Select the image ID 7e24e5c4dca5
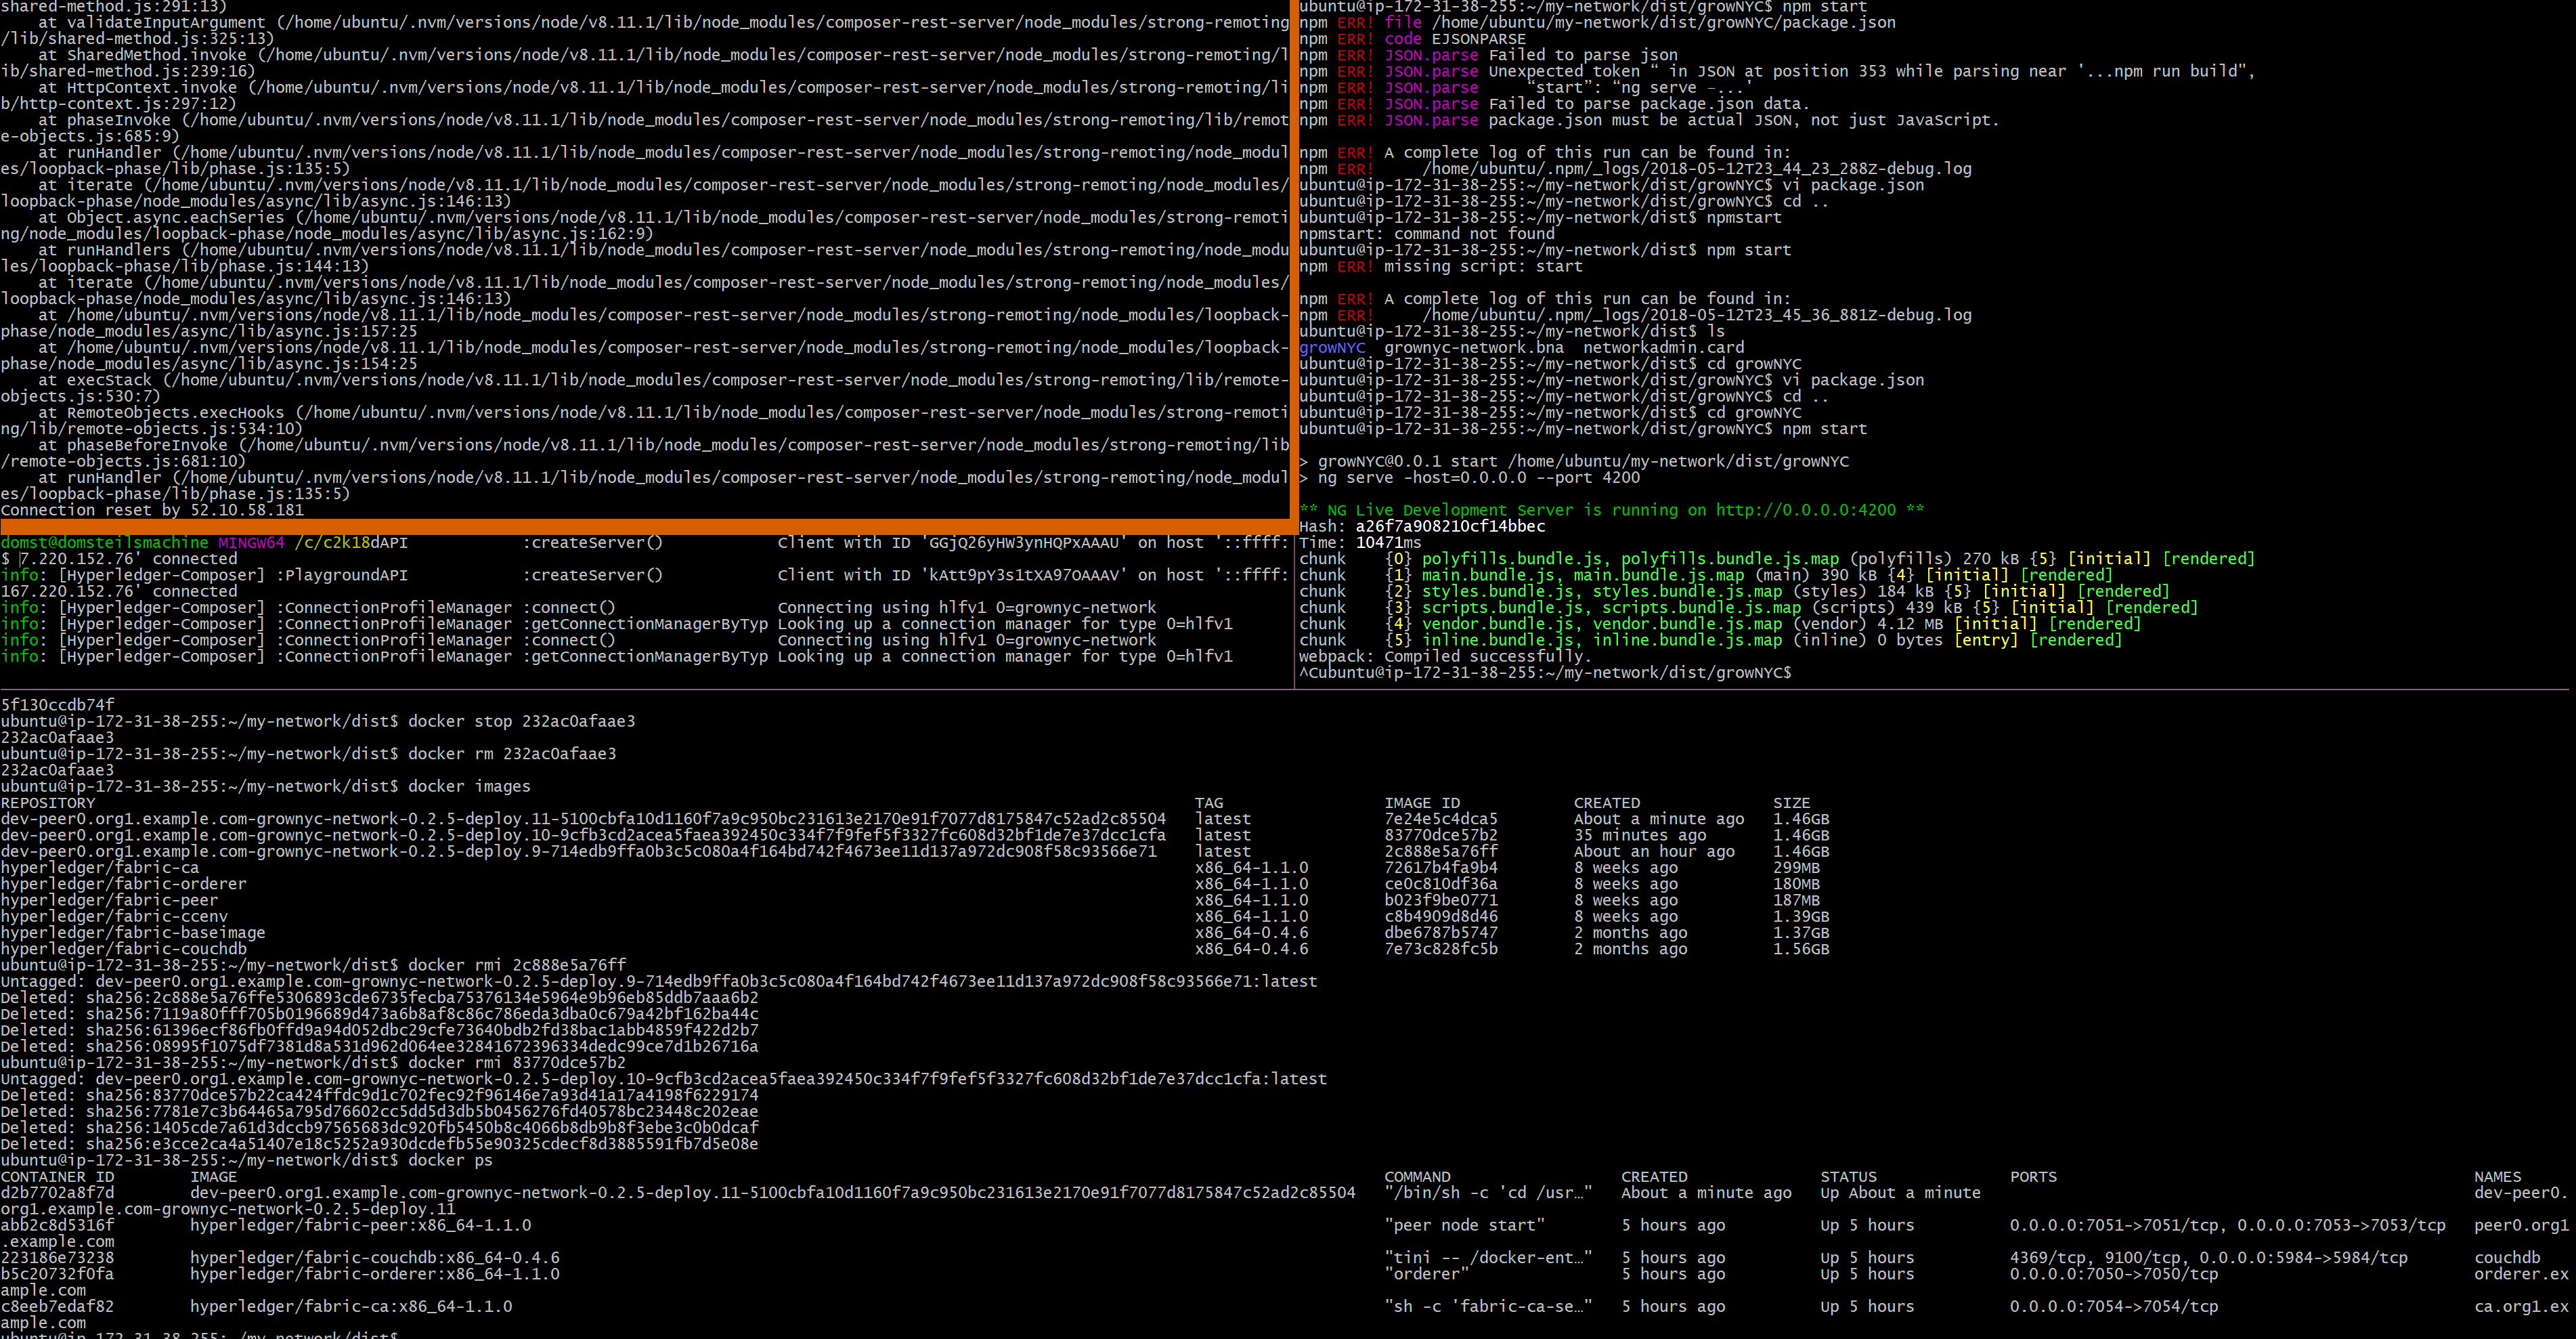The image size is (2576, 1339). pos(1440,819)
